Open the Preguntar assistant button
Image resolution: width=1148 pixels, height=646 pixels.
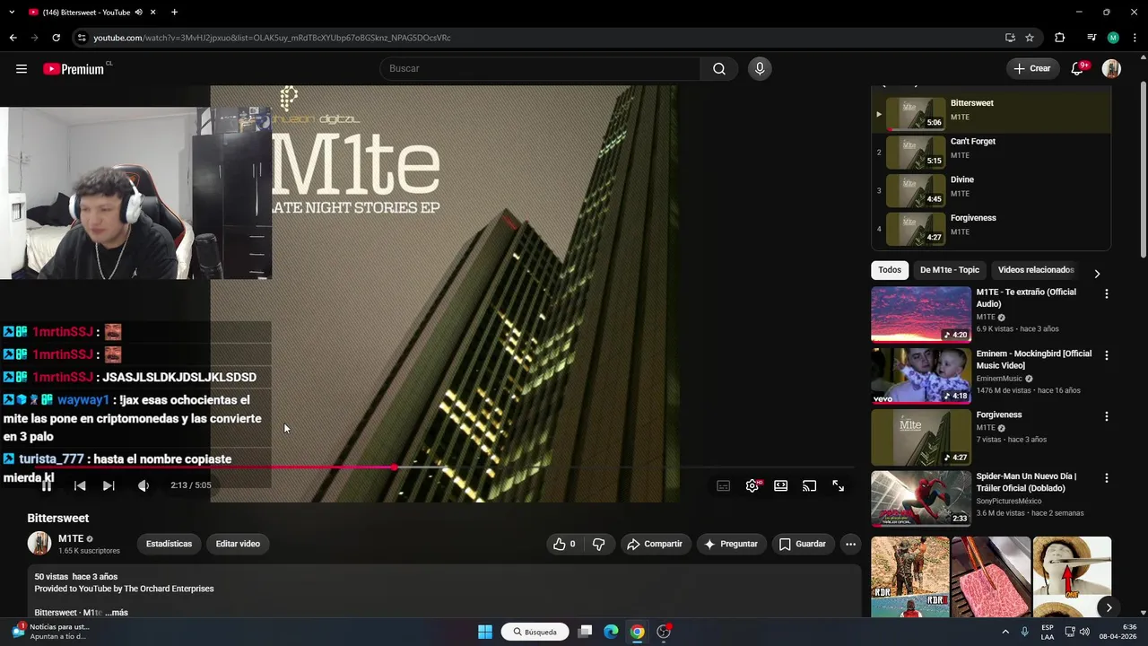[731, 544]
